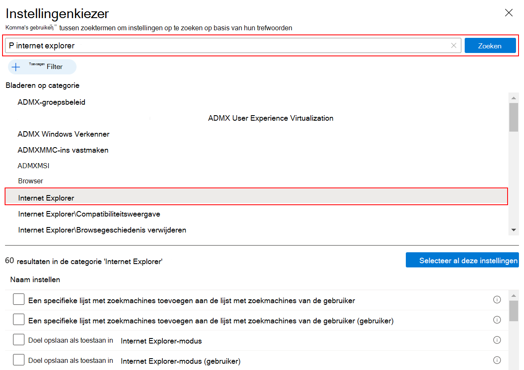Check first zoekmachines toevoegen setting

coord(19,299)
